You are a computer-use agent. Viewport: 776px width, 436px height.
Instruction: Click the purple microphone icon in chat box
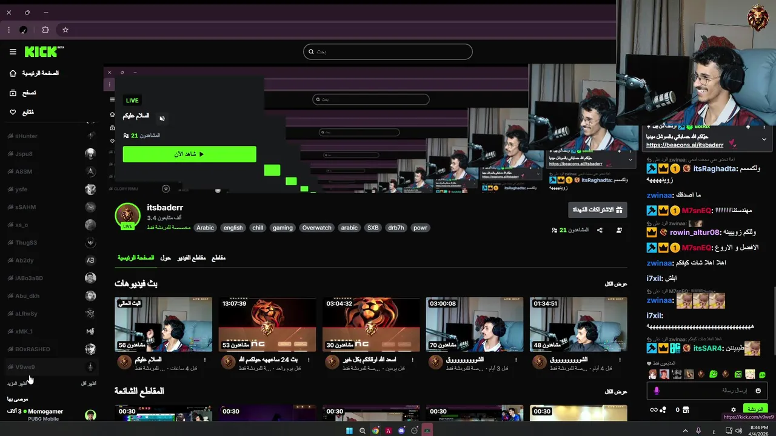tap(656, 391)
